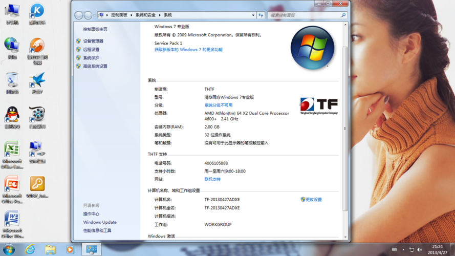Image resolution: width=455 pixels, height=256 pixels.
Task: Open the blue bird desktop shortcut
Action: 37,83
